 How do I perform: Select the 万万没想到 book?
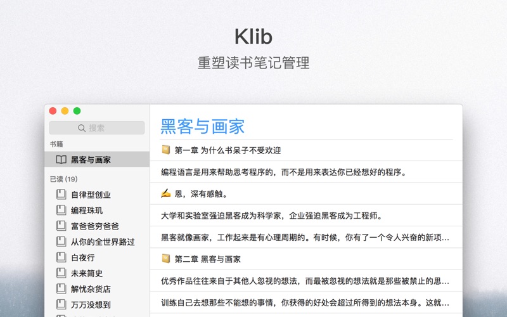point(91,304)
